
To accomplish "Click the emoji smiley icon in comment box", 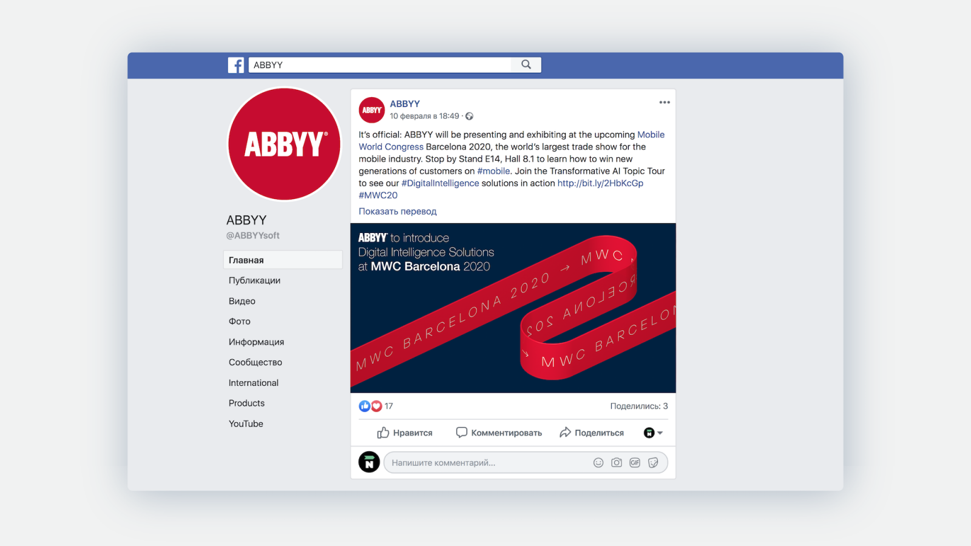I will (x=598, y=463).
